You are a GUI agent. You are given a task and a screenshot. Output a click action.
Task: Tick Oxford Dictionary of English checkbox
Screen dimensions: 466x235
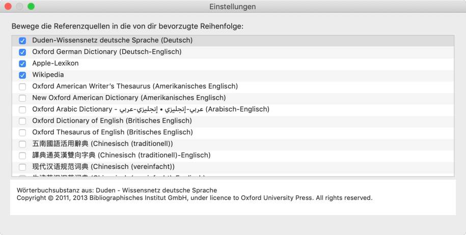(x=22, y=121)
